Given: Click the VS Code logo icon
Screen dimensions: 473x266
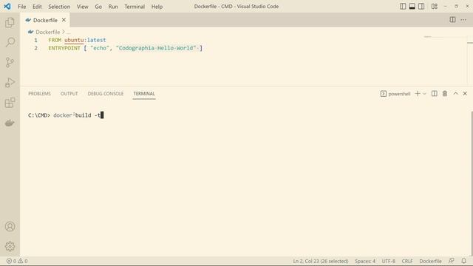Looking at the screenshot, I should 7,7.
